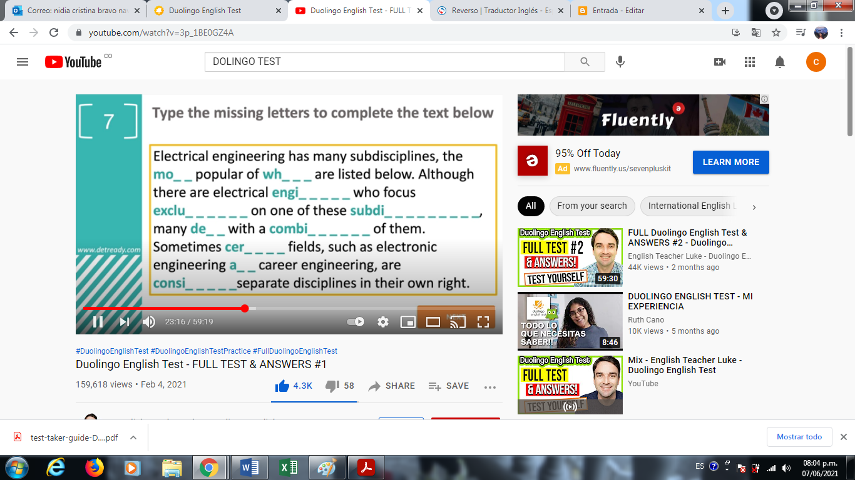This screenshot has height=480, width=855.
Task: Open a new browser tab
Action: 725,11
